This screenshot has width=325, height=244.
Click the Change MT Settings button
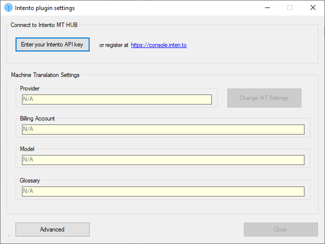coord(264,98)
